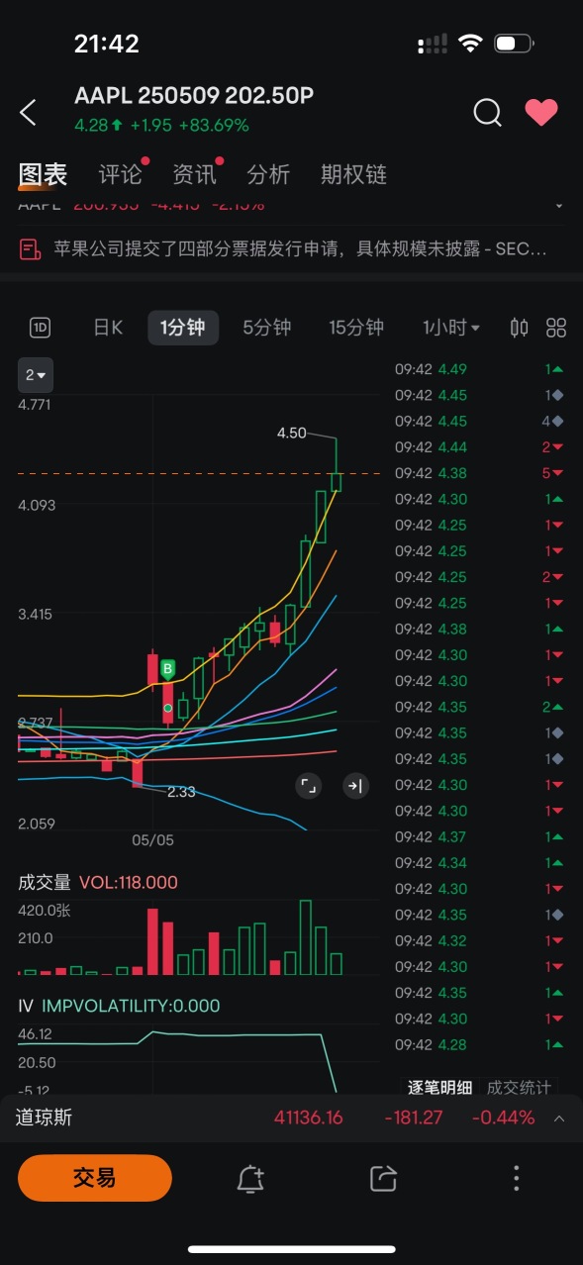Tap the orange dashed current price line
This screenshot has height=1265, width=583.
pyautogui.click(x=199, y=474)
